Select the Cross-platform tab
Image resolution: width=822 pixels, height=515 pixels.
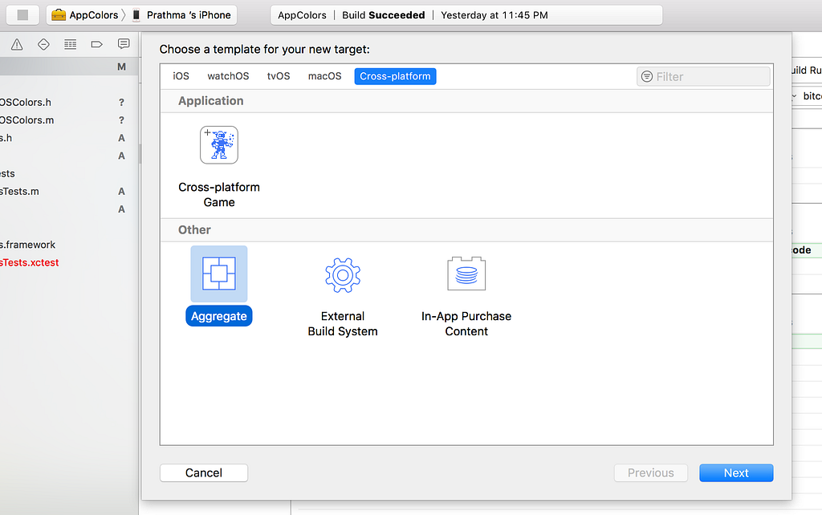[395, 76]
